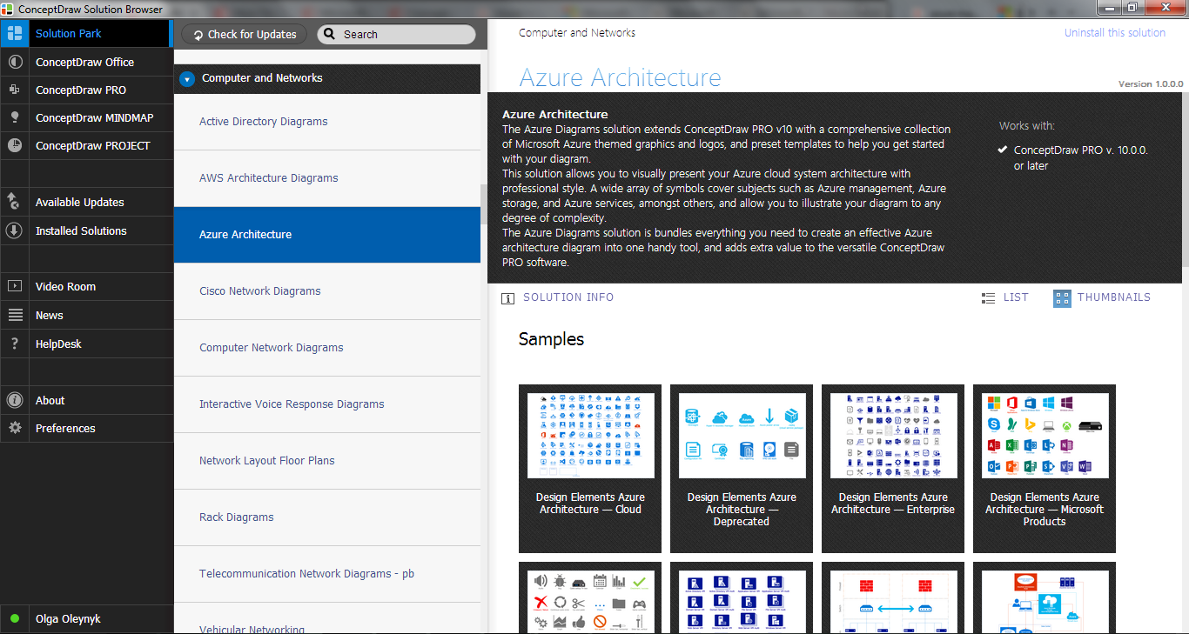Open ConceptDraw Office section
The width and height of the screenshot is (1189, 634).
[86, 62]
